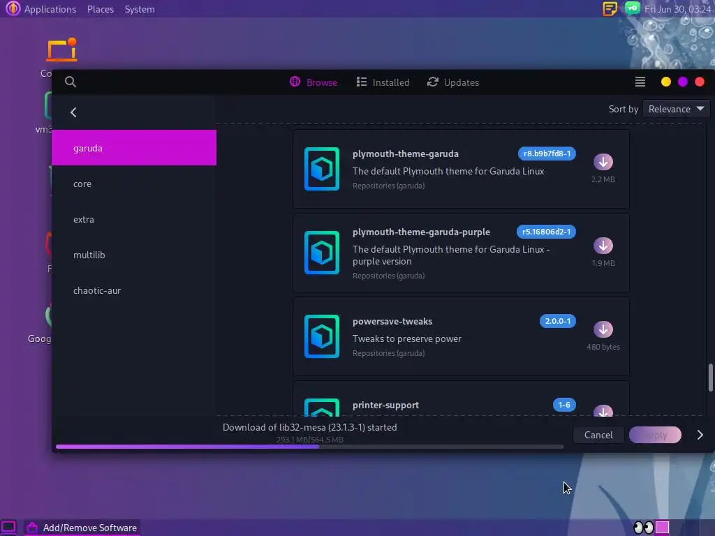
Task: Open the Sort by Relevance dropdown
Action: pos(676,110)
